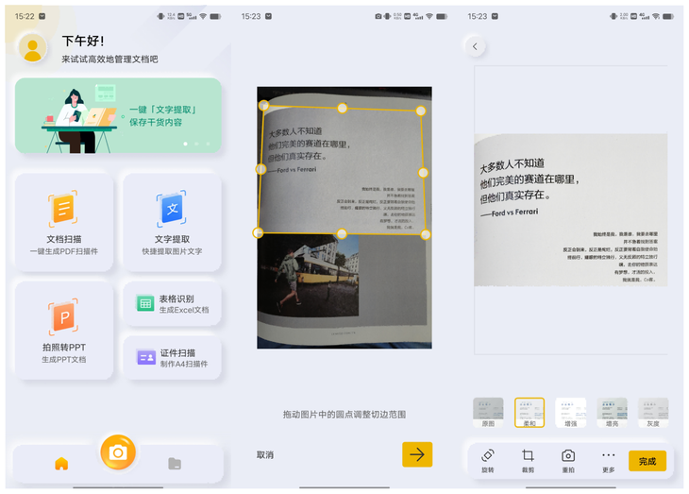The height and width of the screenshot is (494, 689).
Task: Finish editing with the 完成 button
Action: tap(647, 461)
